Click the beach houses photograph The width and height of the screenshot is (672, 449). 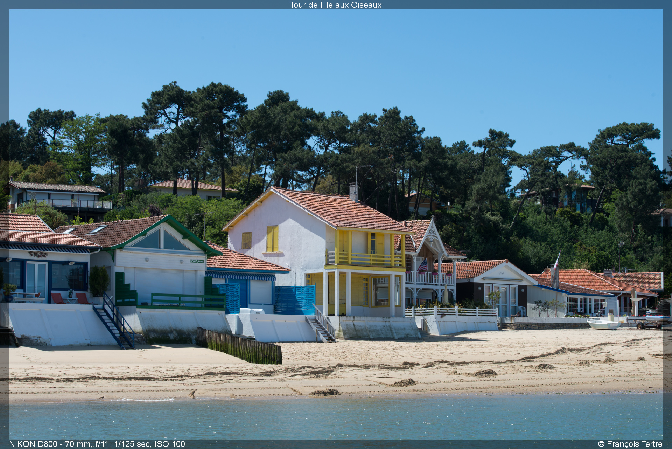(336, 224)
